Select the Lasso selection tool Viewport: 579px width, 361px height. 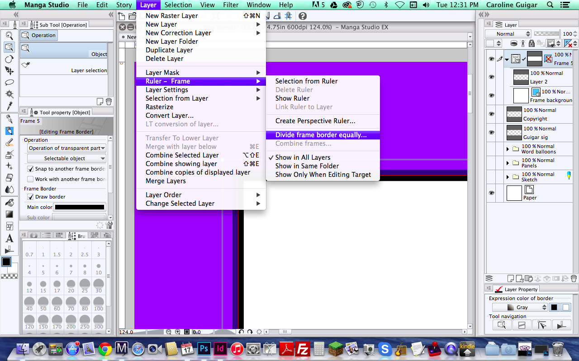[9, 83]
